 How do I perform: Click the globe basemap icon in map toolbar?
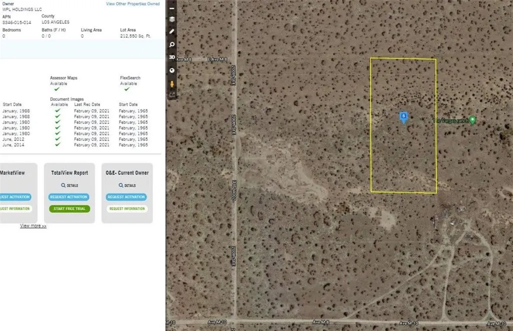coord(172,70)
